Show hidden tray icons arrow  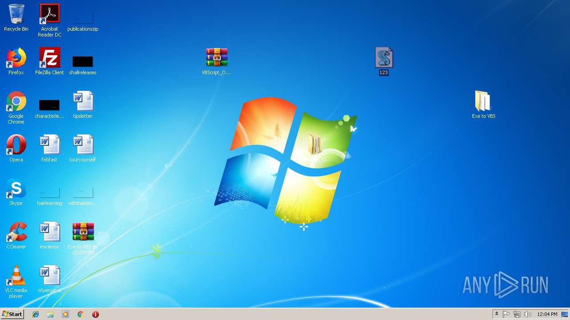point(497,314)
